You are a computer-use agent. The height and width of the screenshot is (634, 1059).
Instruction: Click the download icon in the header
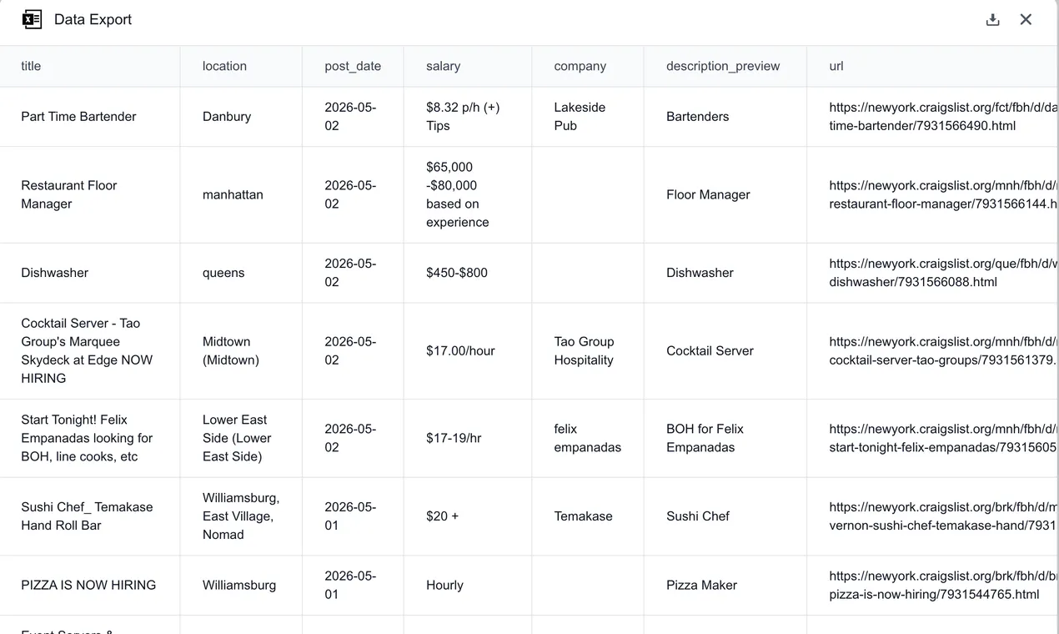coord(992,19)
